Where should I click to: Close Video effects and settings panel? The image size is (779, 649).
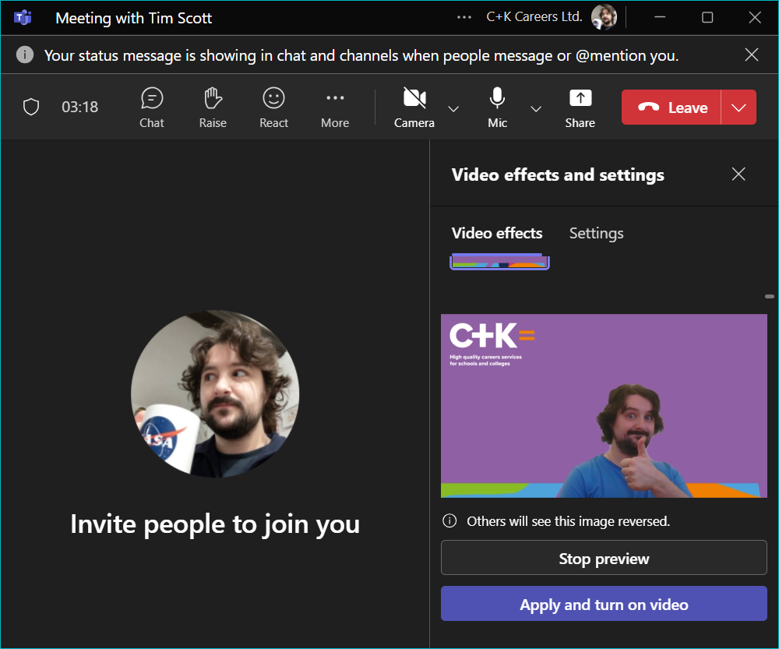coord(738,174)
